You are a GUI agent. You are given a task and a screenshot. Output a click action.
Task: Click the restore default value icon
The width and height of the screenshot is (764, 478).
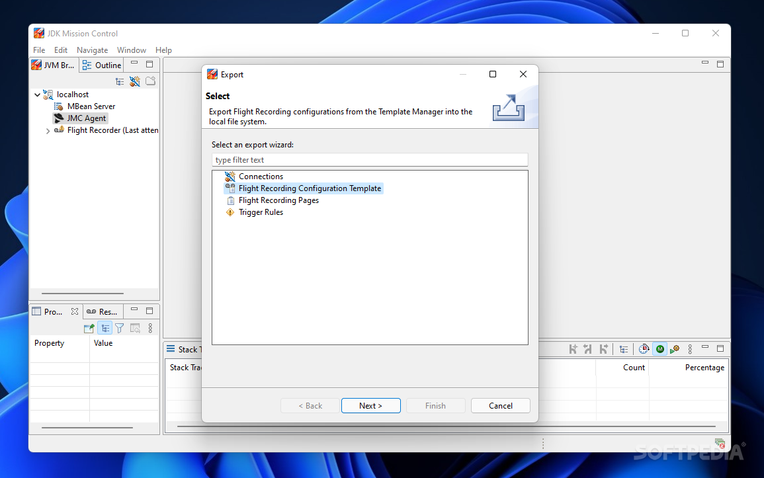135,329
